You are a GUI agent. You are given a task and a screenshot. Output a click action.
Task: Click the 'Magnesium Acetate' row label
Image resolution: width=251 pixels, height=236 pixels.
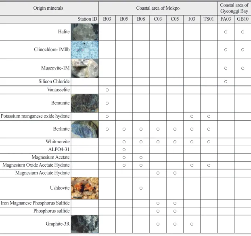pyautogui.click(x=50, y=157)
